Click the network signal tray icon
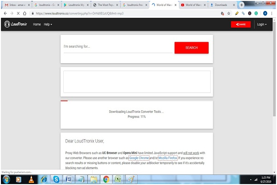Image resolution: width=277 pixels, height=185 pixels. pyautogui.click(x=256, y=180)
